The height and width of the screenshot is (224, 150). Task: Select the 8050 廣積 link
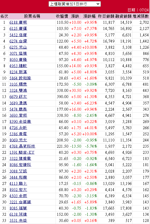pyautogui.click(x=18, y=60)
